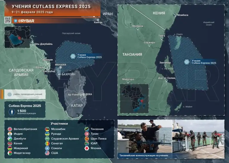Screen dimensions: 229x163
Task: Click the Doha city marker
Action: [83, 94]
